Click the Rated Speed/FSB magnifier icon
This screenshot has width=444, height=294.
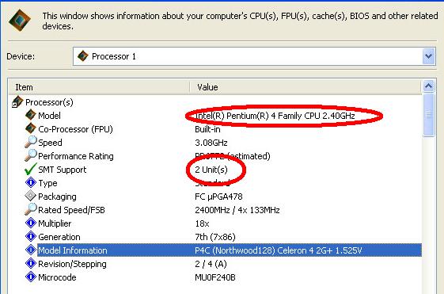(31, 209)
